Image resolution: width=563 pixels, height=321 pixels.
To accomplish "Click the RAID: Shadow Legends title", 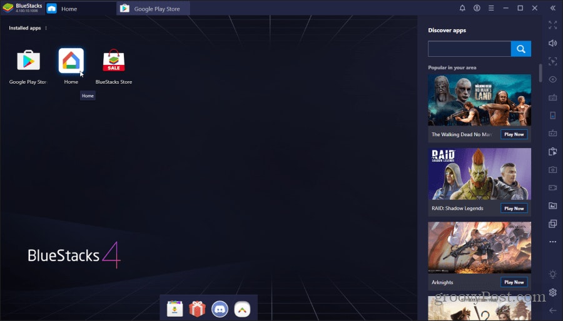I will click(457, 208).
